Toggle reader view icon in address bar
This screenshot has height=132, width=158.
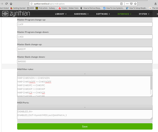[121, 4]
